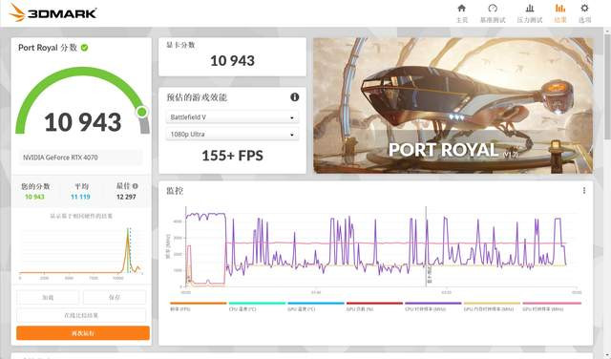This screenshot has width=611, height=359.
Task: Toggle the purple CPU clock frequency legend
Action: pos(432,306)
